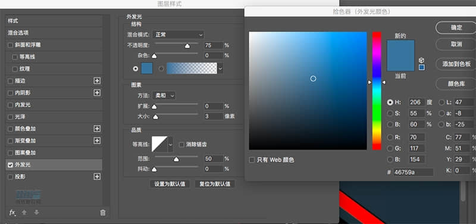Enable 消除锯齿 checkbox
Viewport: 476px width, 224px height.
click(x=181, y=144)
